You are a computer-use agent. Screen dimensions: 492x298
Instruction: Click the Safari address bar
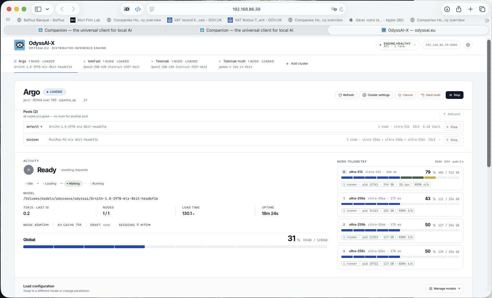(246, 9)
